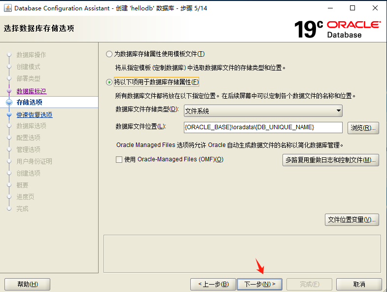Click the 用户身份证明 step label
The image size is (387, 292).
coord(35,161)
